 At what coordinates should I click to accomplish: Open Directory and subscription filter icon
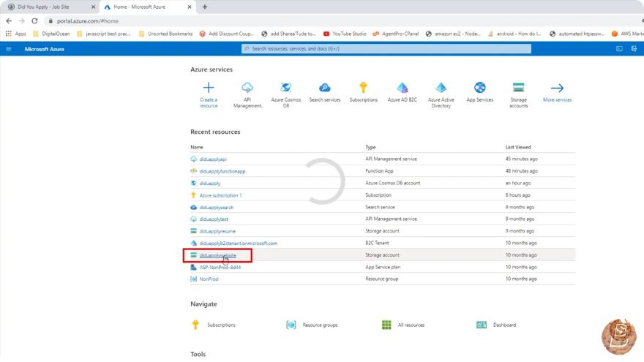[x=634, y=49]
